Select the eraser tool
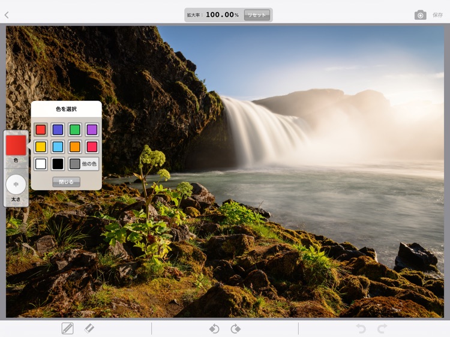The height and width of the screenshot is (337, 450). pyautogui.click(x=89, y=328)
